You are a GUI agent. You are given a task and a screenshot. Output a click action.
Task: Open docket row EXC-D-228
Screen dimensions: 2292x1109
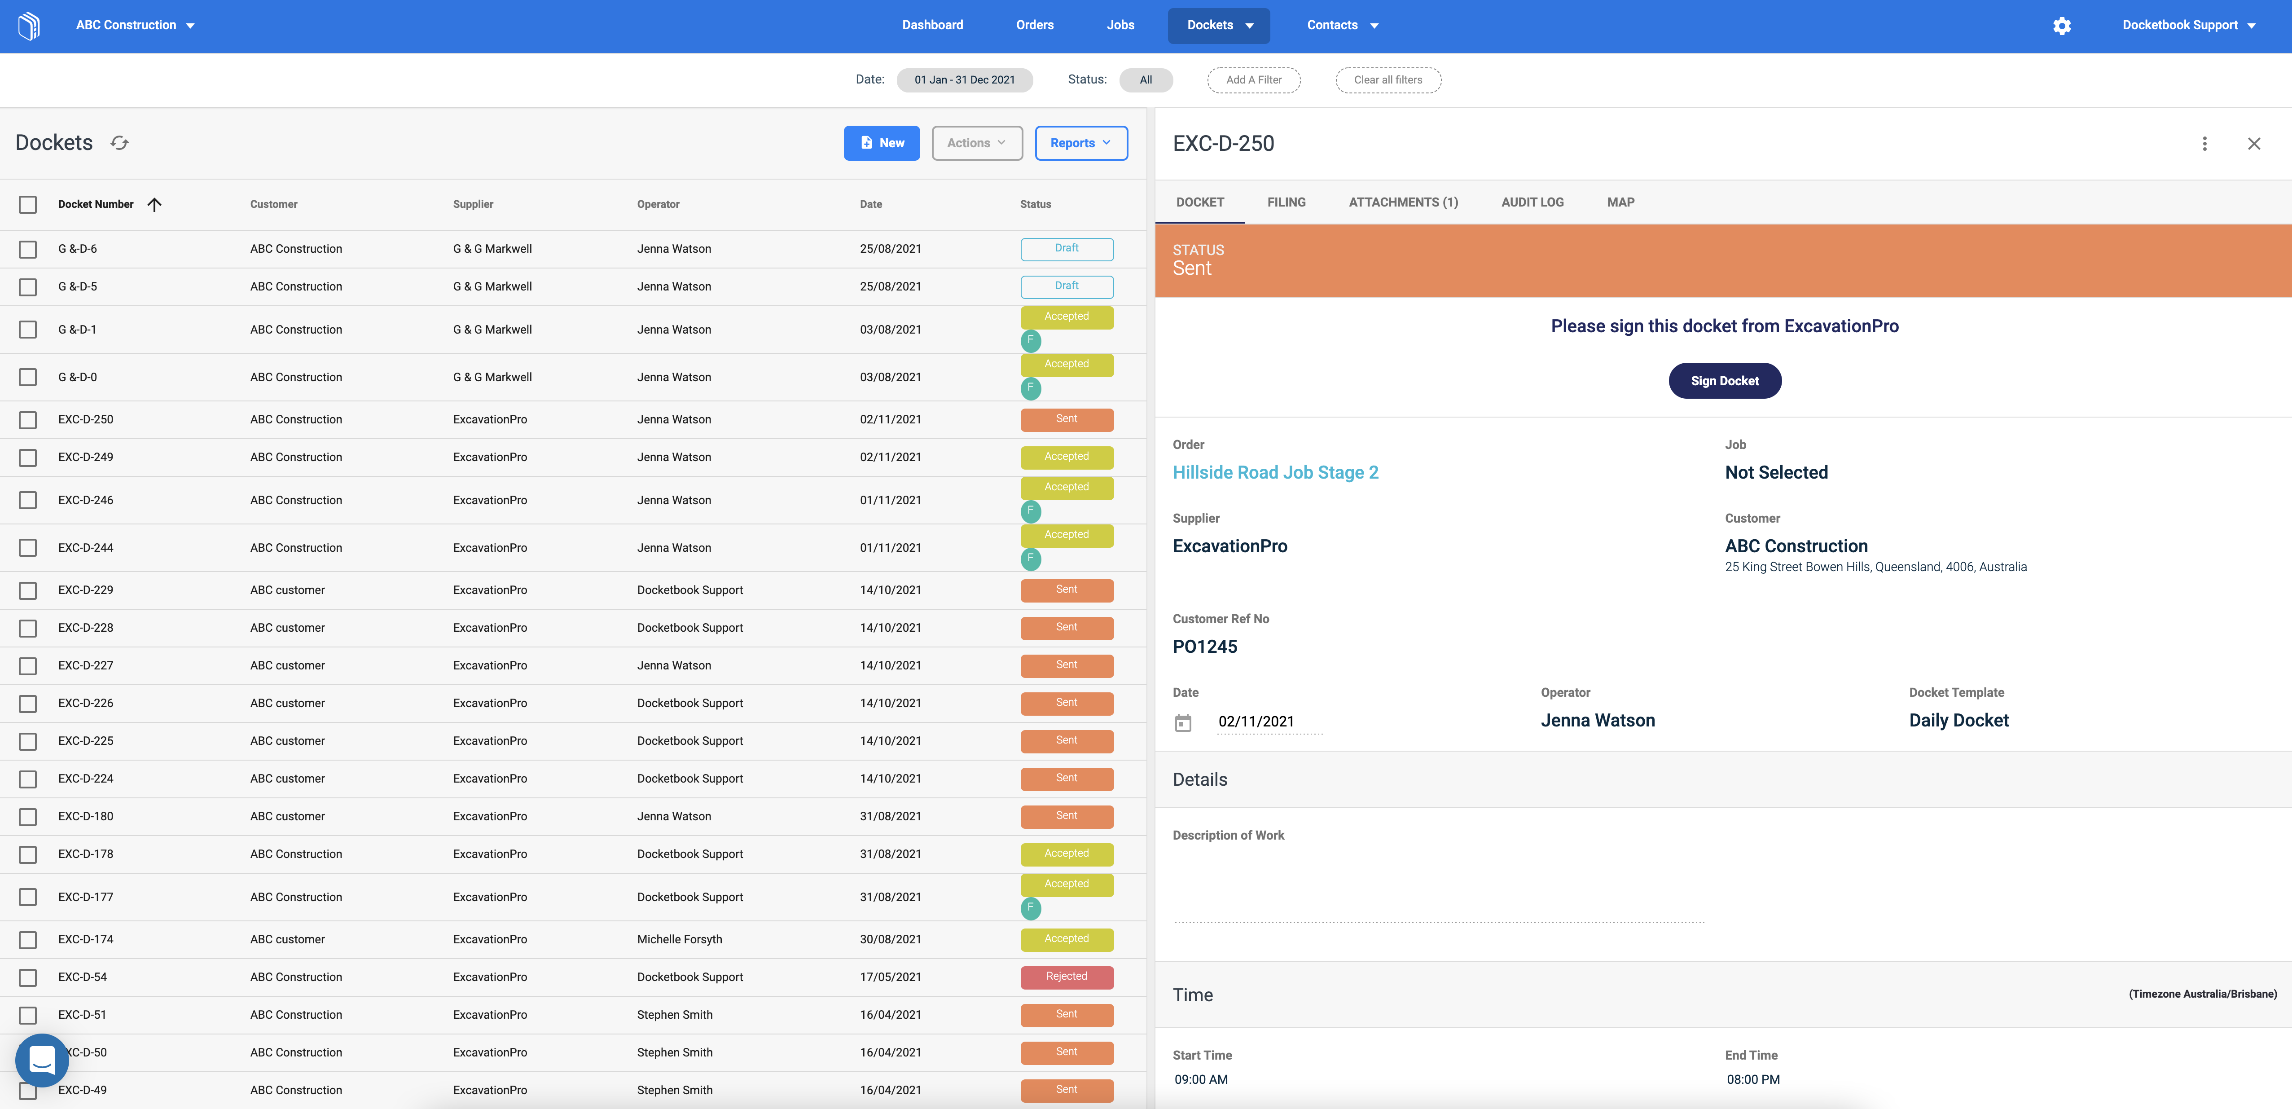[572, 628]
